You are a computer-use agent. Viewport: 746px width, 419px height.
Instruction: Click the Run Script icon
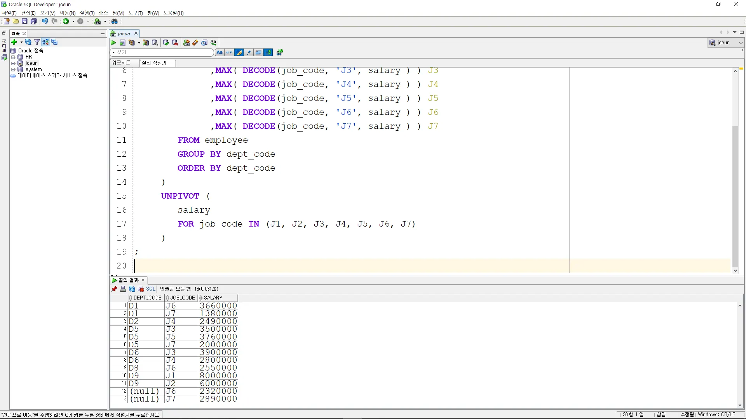pyautogui.click(x=122, y=43)
